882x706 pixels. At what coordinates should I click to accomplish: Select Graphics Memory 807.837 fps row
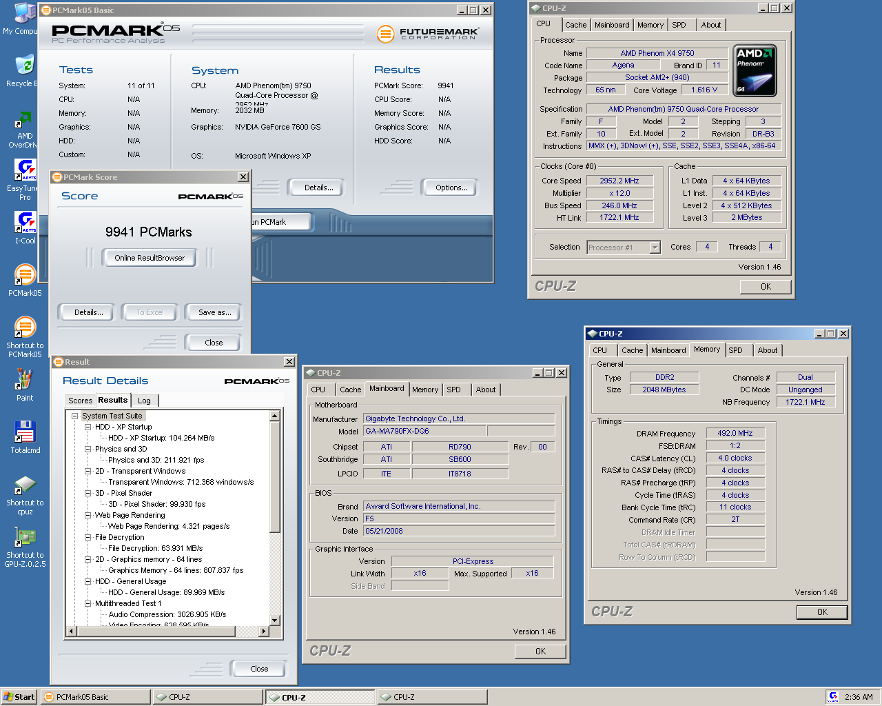176,570
